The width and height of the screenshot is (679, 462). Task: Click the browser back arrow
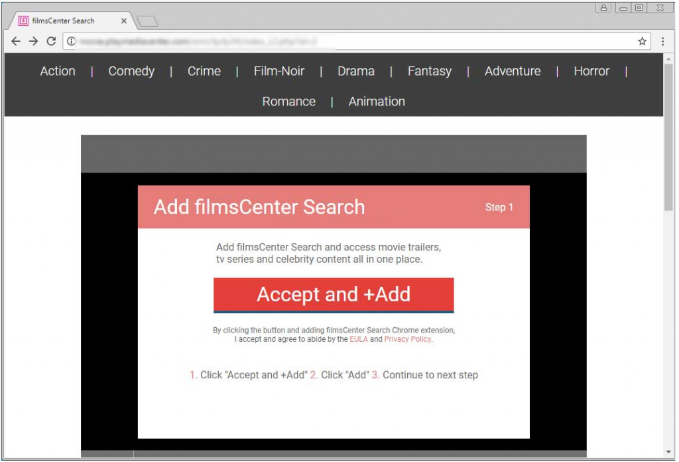point(16,41)
